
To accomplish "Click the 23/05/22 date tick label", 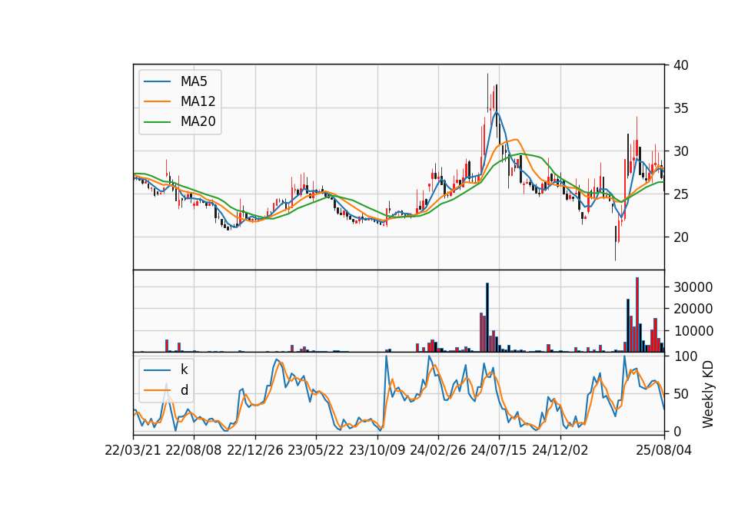I will [316, 450].
